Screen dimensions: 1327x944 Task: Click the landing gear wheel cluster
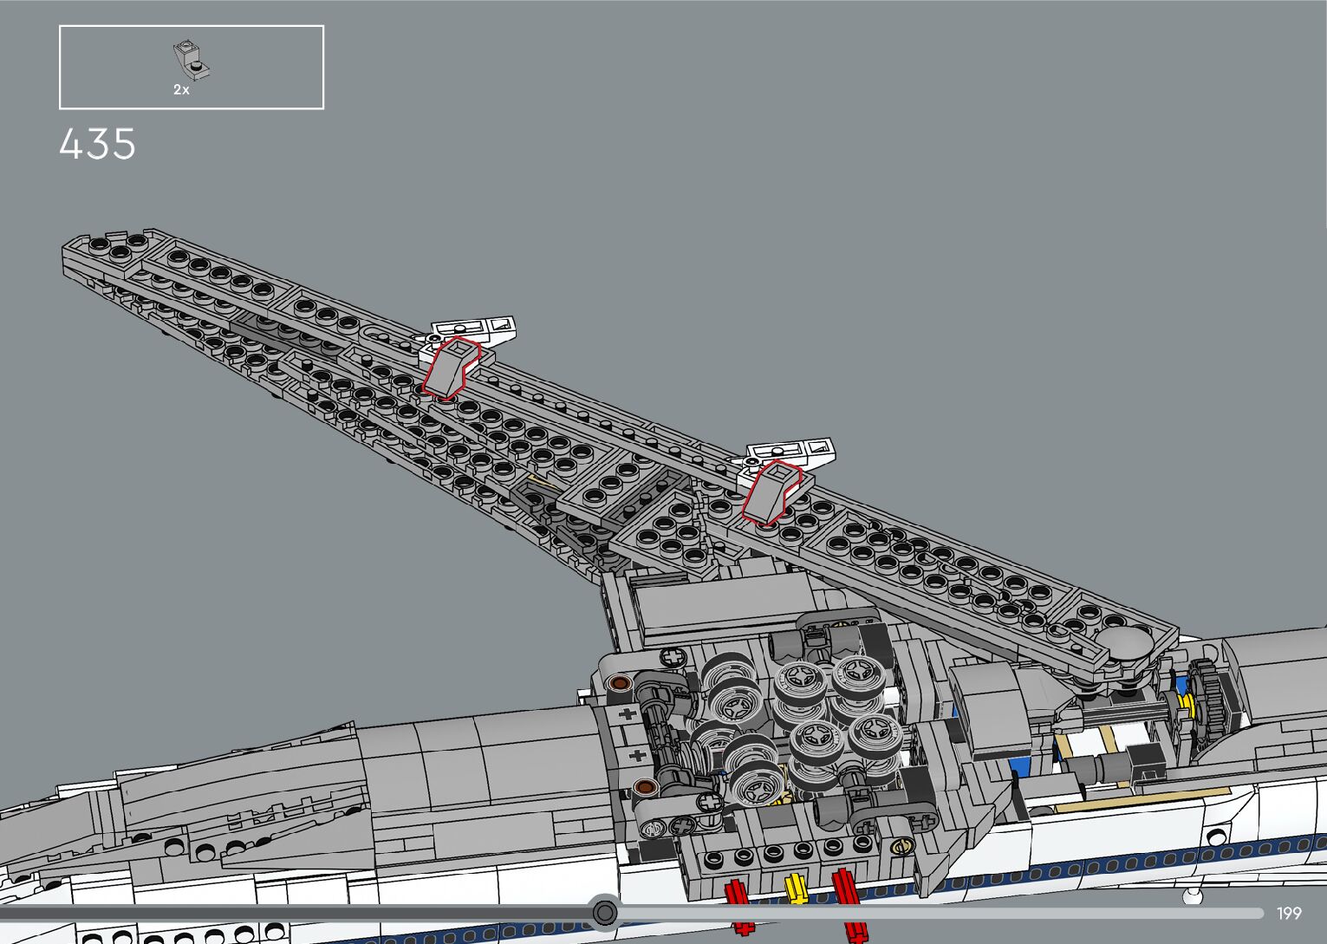(x=789, y=724)
